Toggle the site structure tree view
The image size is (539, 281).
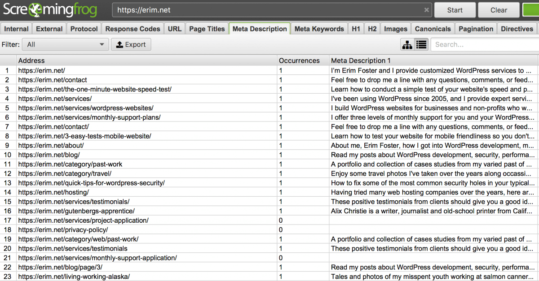pyautogui.click(x=407, y=44)
